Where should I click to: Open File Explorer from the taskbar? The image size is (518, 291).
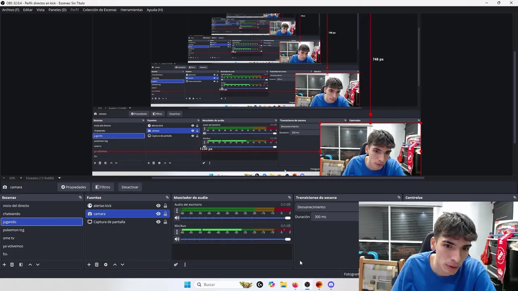[283, 285]
